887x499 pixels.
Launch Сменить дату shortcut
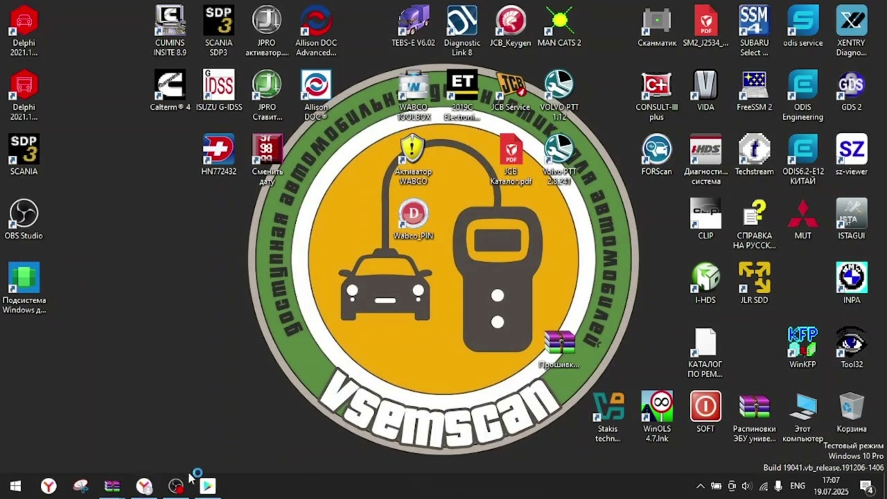[x=267, y=159]
